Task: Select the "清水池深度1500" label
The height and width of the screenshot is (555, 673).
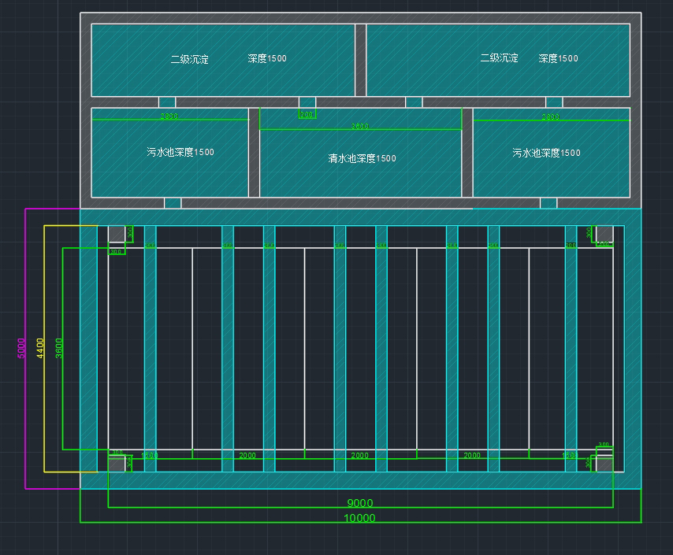Action: [x=362, y=158]
